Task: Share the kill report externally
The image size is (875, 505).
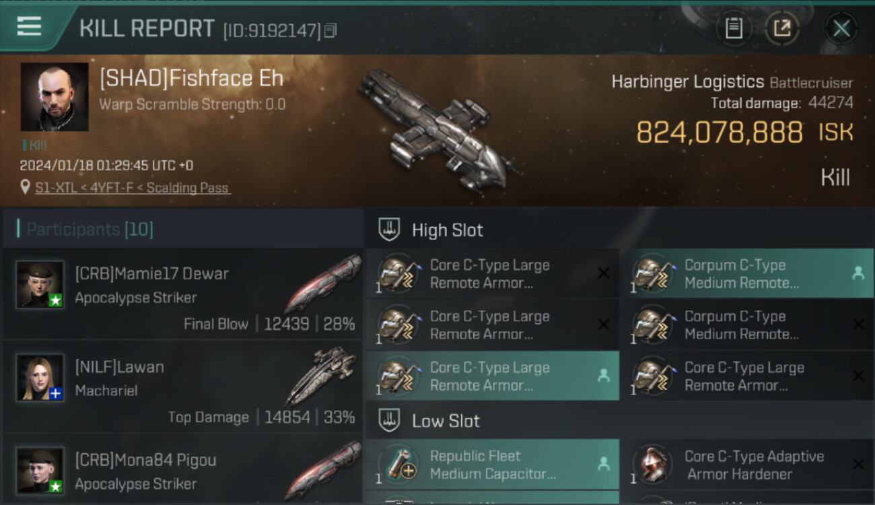Action: point(782,28)
